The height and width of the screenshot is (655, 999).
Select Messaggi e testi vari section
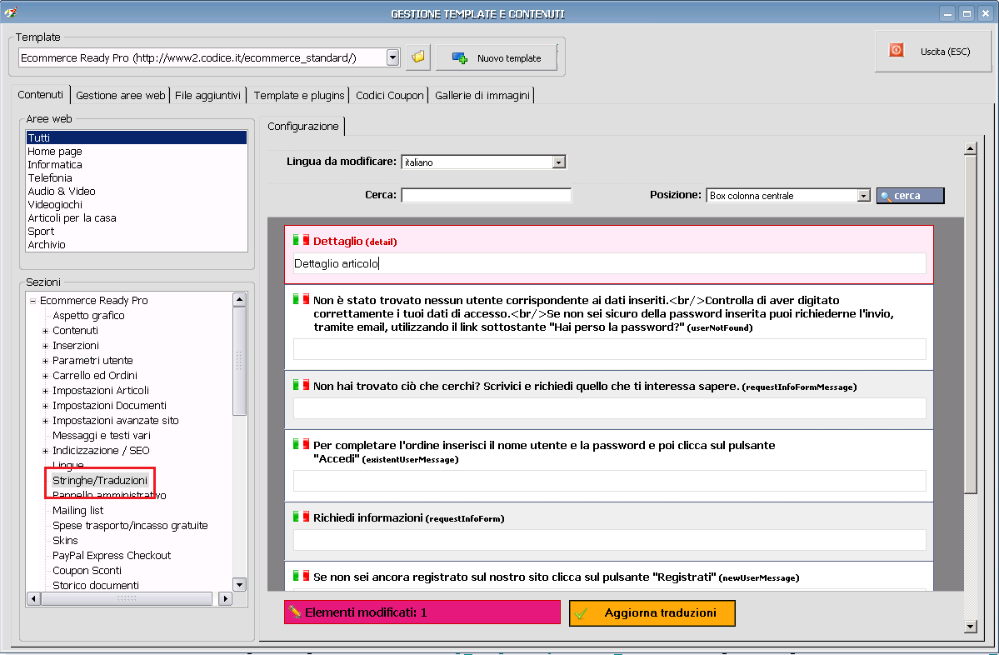click(x=102, y=435)
